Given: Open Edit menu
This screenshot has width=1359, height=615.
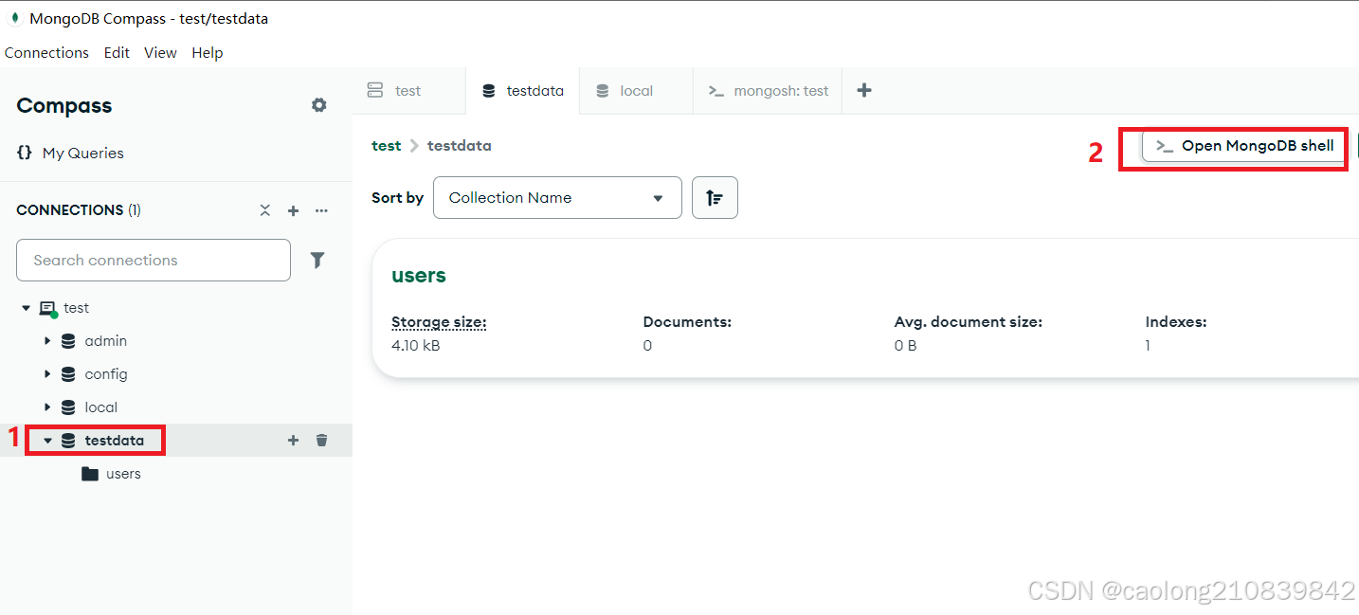Looking at the screenshot, I should [x=117, y=53].
